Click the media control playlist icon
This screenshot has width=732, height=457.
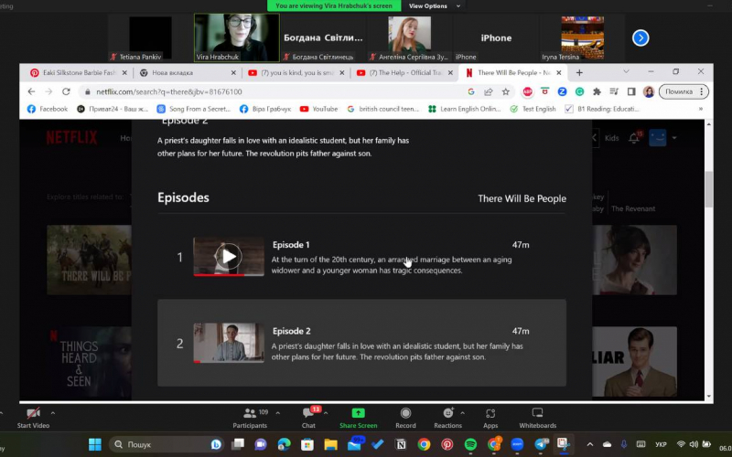click(614, 92)
